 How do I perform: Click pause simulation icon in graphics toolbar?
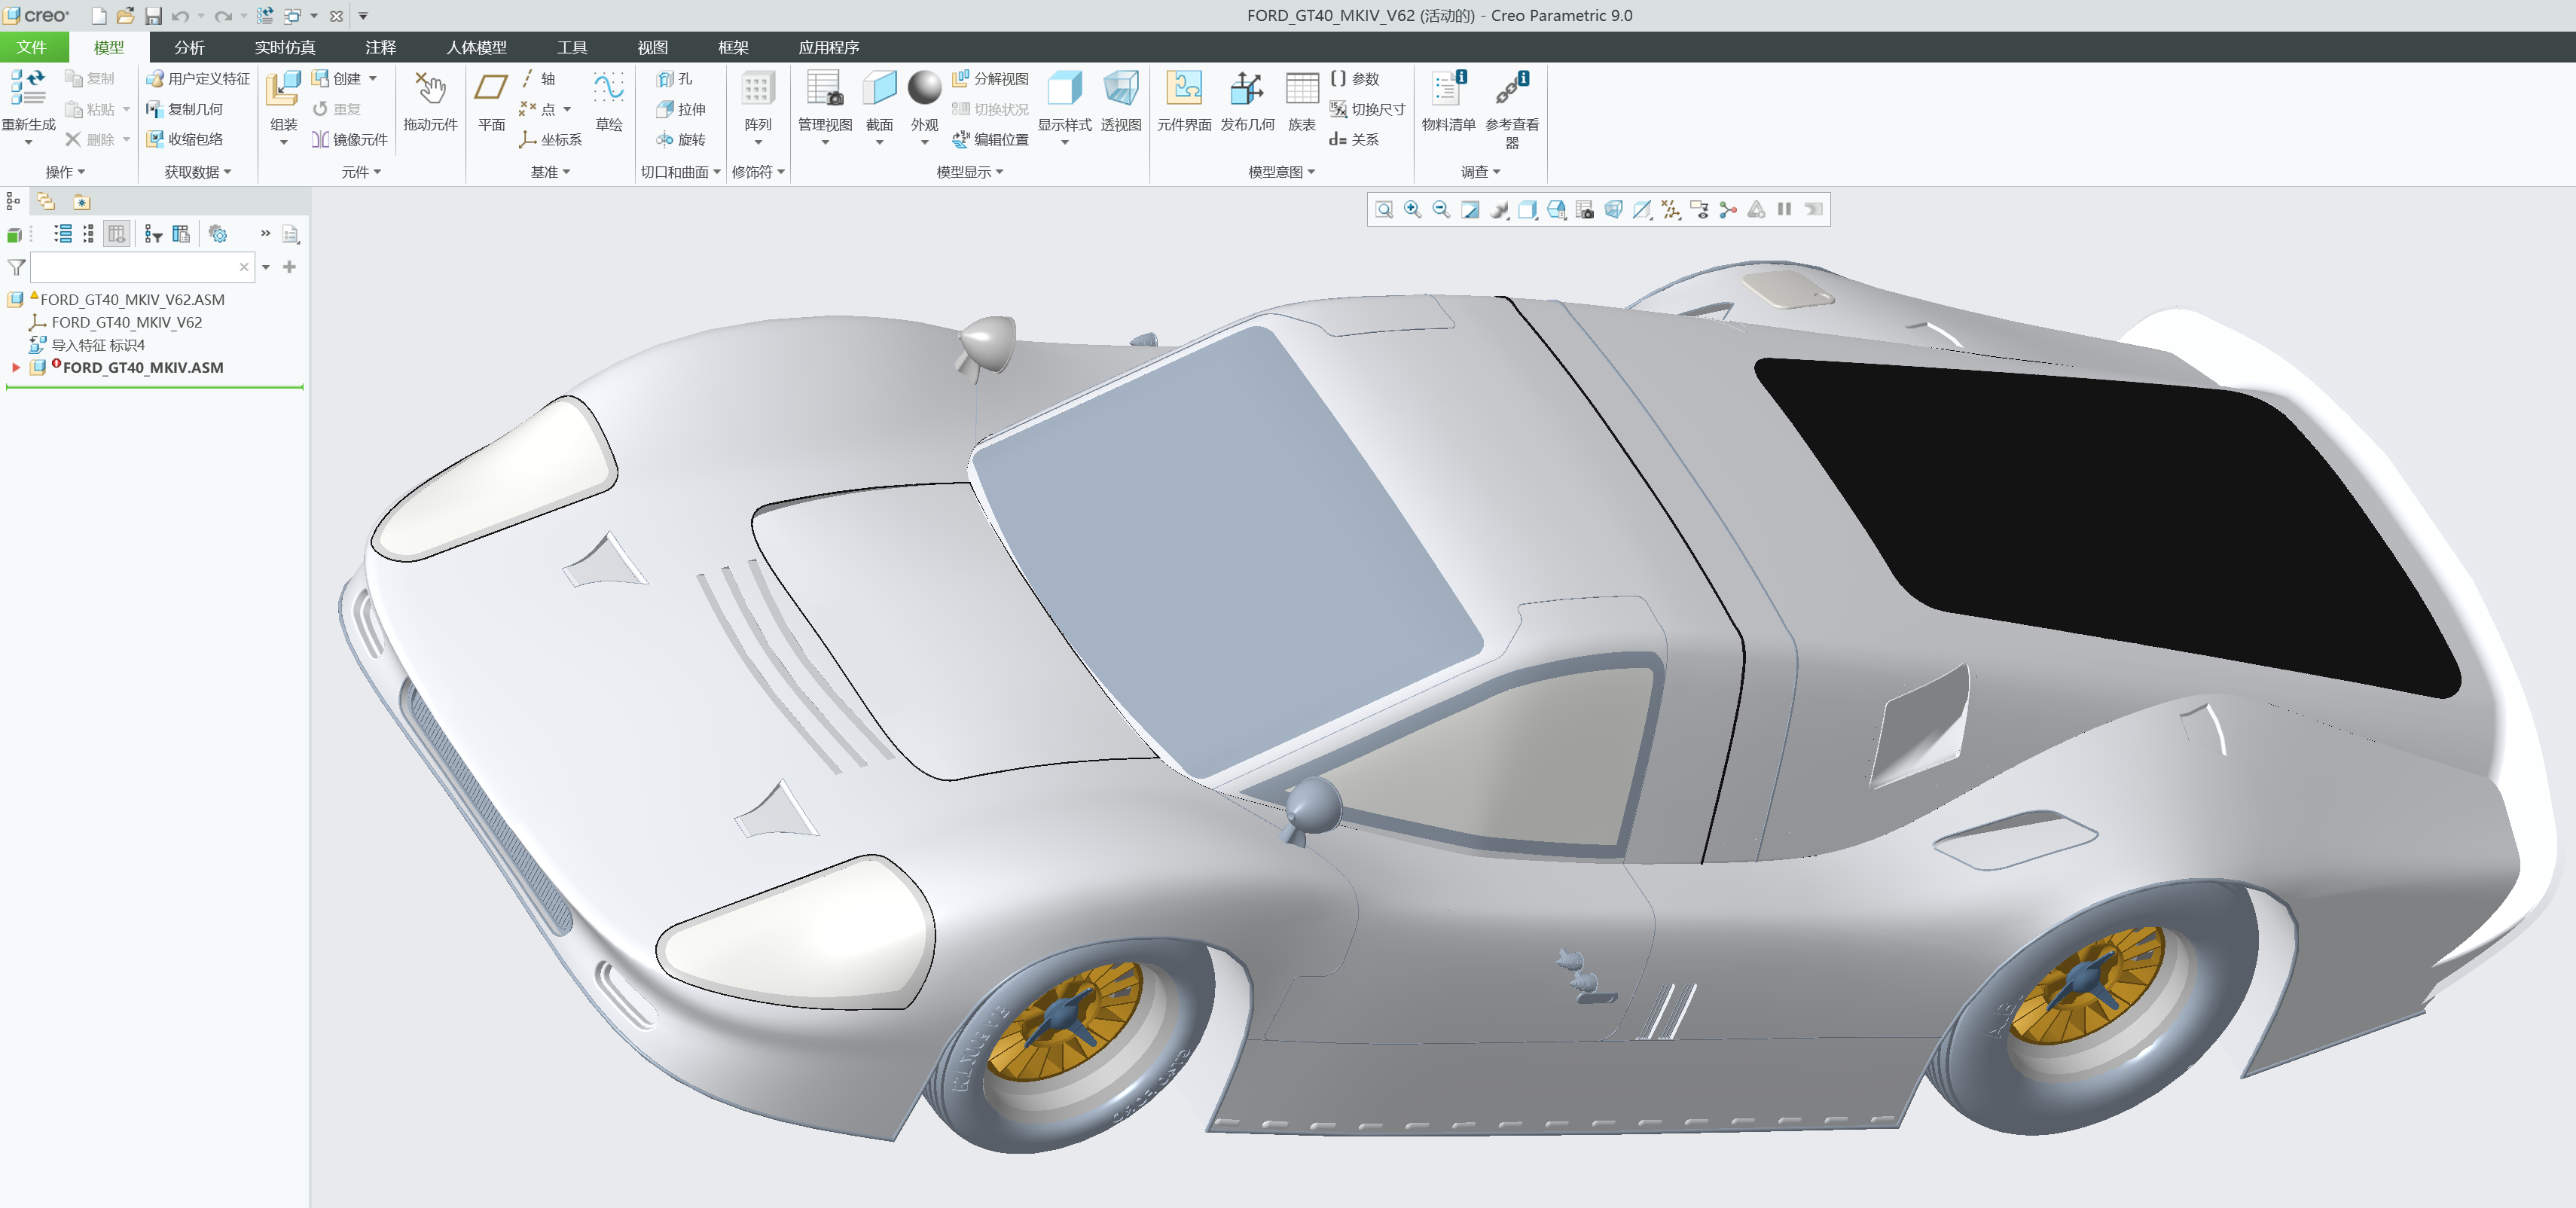click(1784, 209)
